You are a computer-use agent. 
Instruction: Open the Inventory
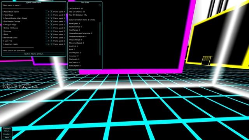[x=7, y=134]
